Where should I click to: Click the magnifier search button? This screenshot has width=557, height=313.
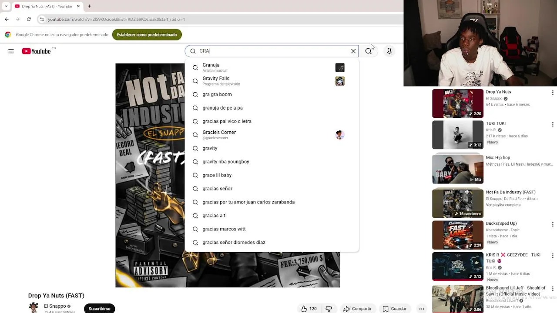pos(369,51)
